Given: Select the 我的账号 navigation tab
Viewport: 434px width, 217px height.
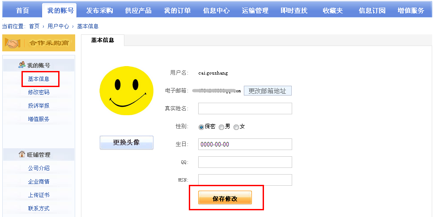Looking at the screenshot, I should click(60, 11).
